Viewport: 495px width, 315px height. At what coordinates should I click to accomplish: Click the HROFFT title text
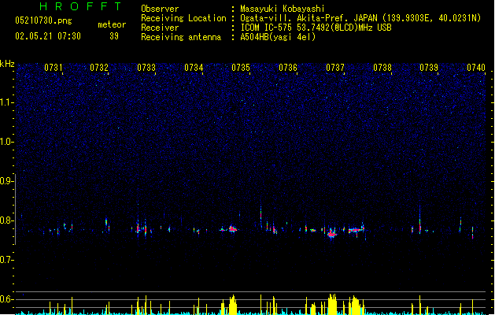pyautogui.click(x=81, y=6)
